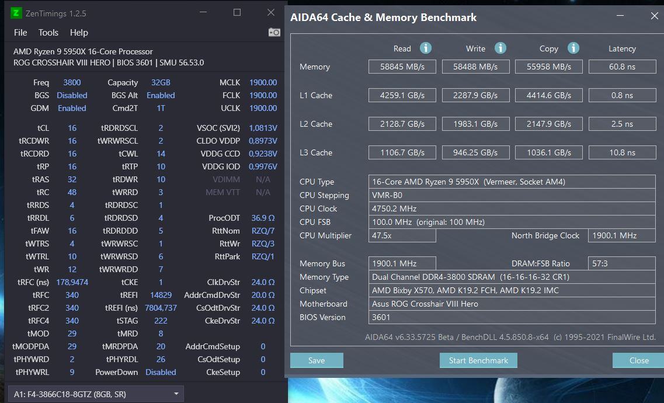Click the Memory Bus value field

tap(401, 263)
